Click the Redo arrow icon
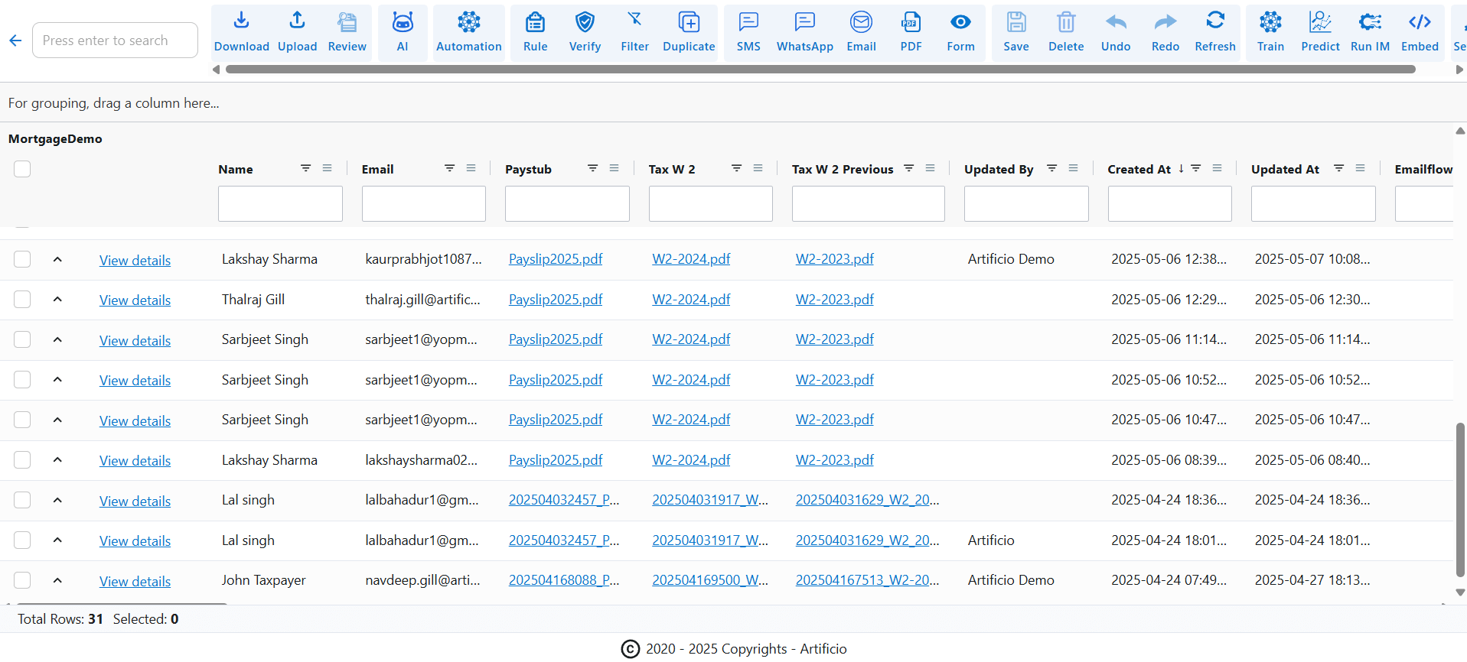1467x662 pixels. [1165, 33]
